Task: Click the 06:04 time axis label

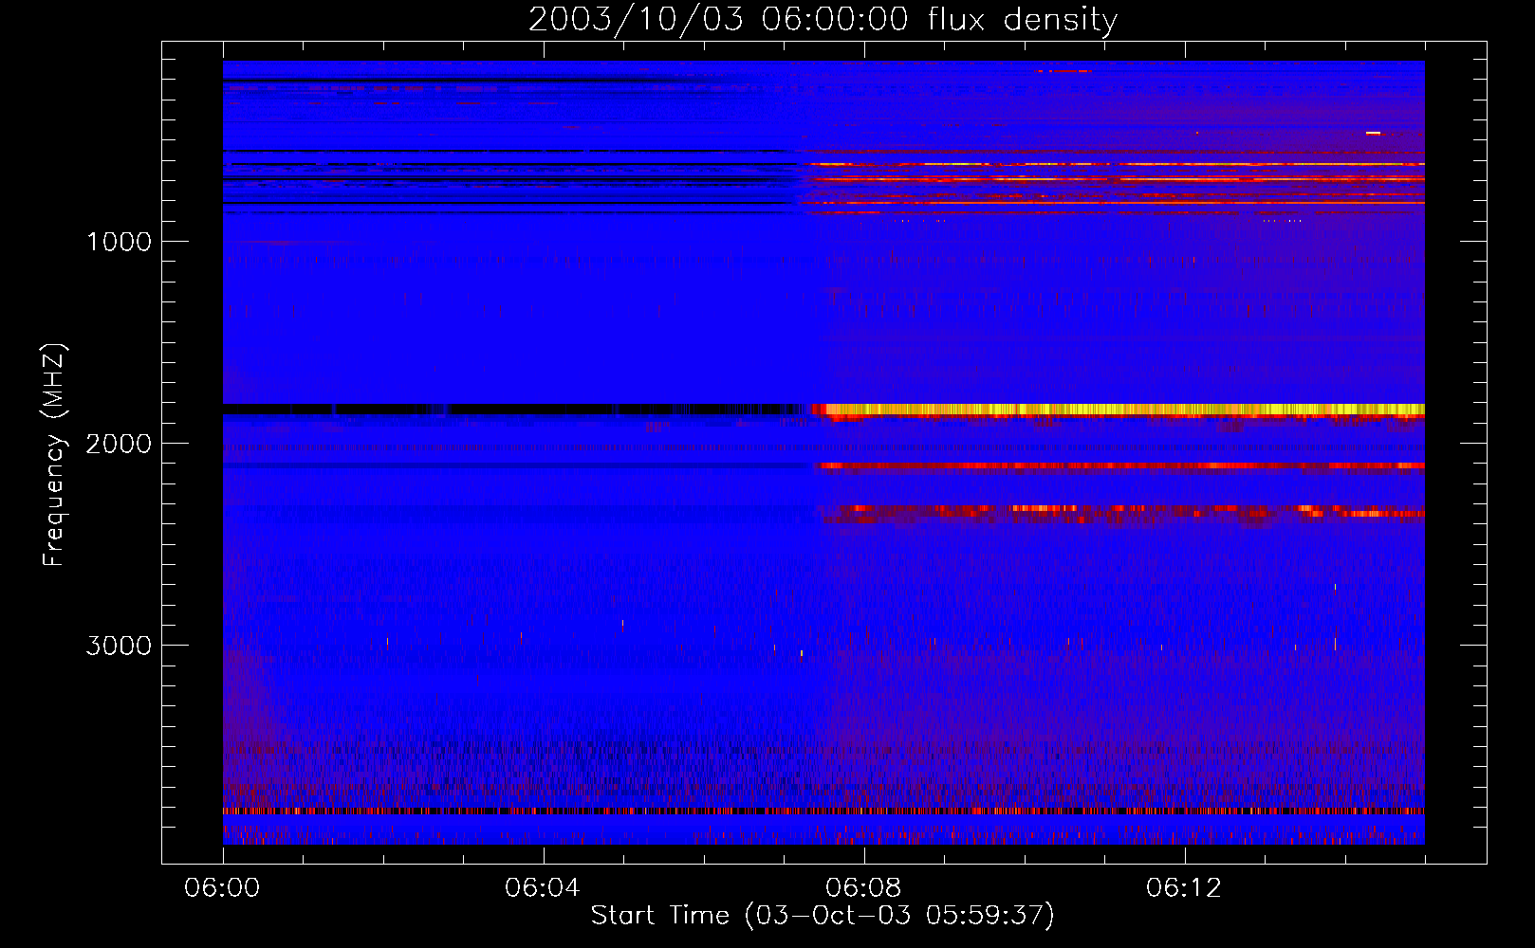Action: point(543,888)
